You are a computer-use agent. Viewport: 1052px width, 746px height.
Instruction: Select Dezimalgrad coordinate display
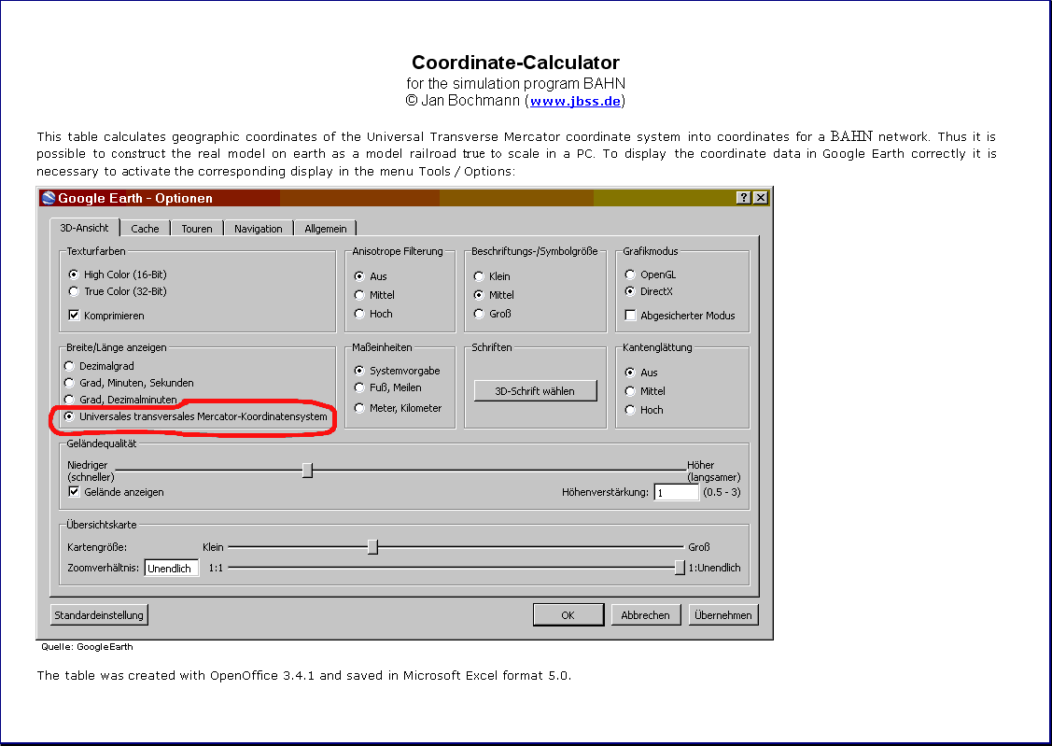pos(99,366)
